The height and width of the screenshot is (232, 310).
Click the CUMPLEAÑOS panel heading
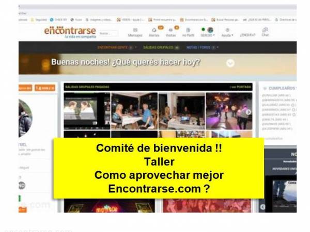click(x=282, y=88)
